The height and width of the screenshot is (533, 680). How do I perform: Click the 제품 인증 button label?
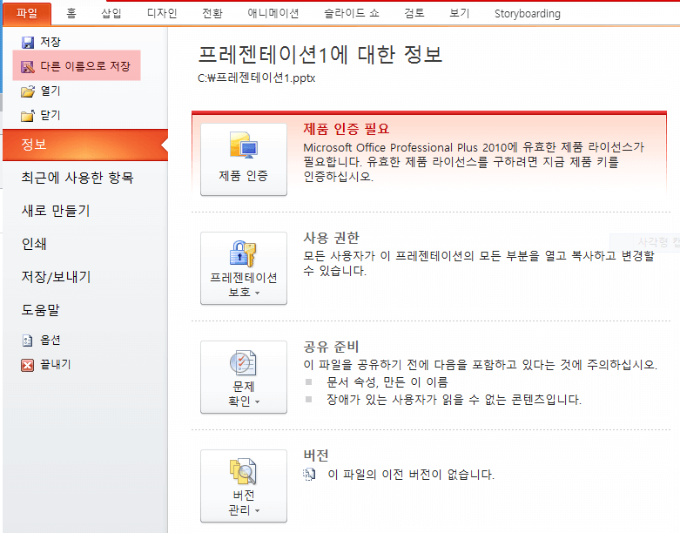[243, 176]
